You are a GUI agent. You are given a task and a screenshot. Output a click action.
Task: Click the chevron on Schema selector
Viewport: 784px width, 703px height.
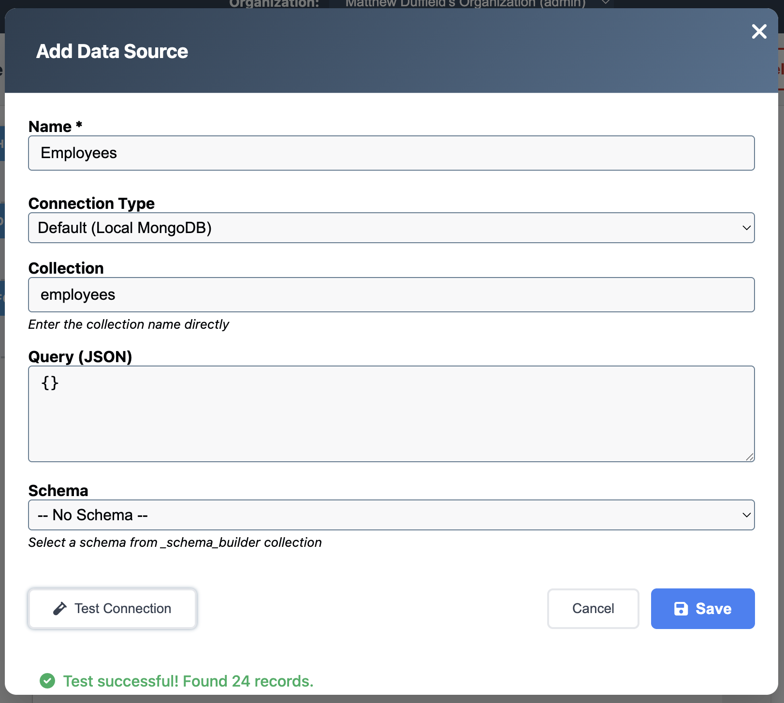(746, 515)
